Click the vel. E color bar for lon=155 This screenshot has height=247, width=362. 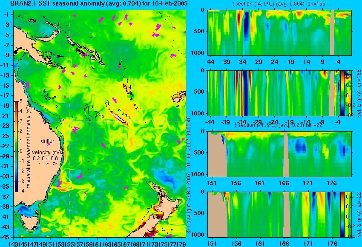coord(342,93)
